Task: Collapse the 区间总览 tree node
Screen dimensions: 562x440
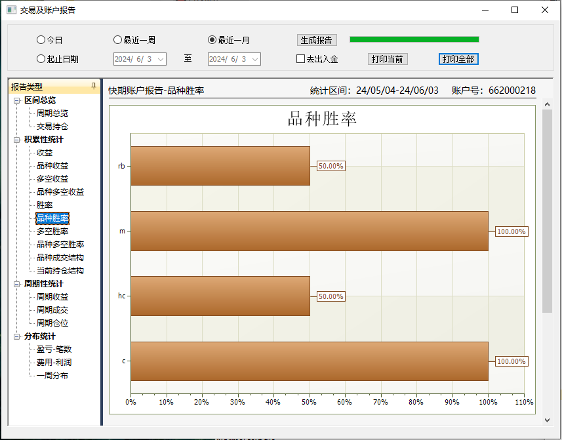Action: [x=17, y=100]
